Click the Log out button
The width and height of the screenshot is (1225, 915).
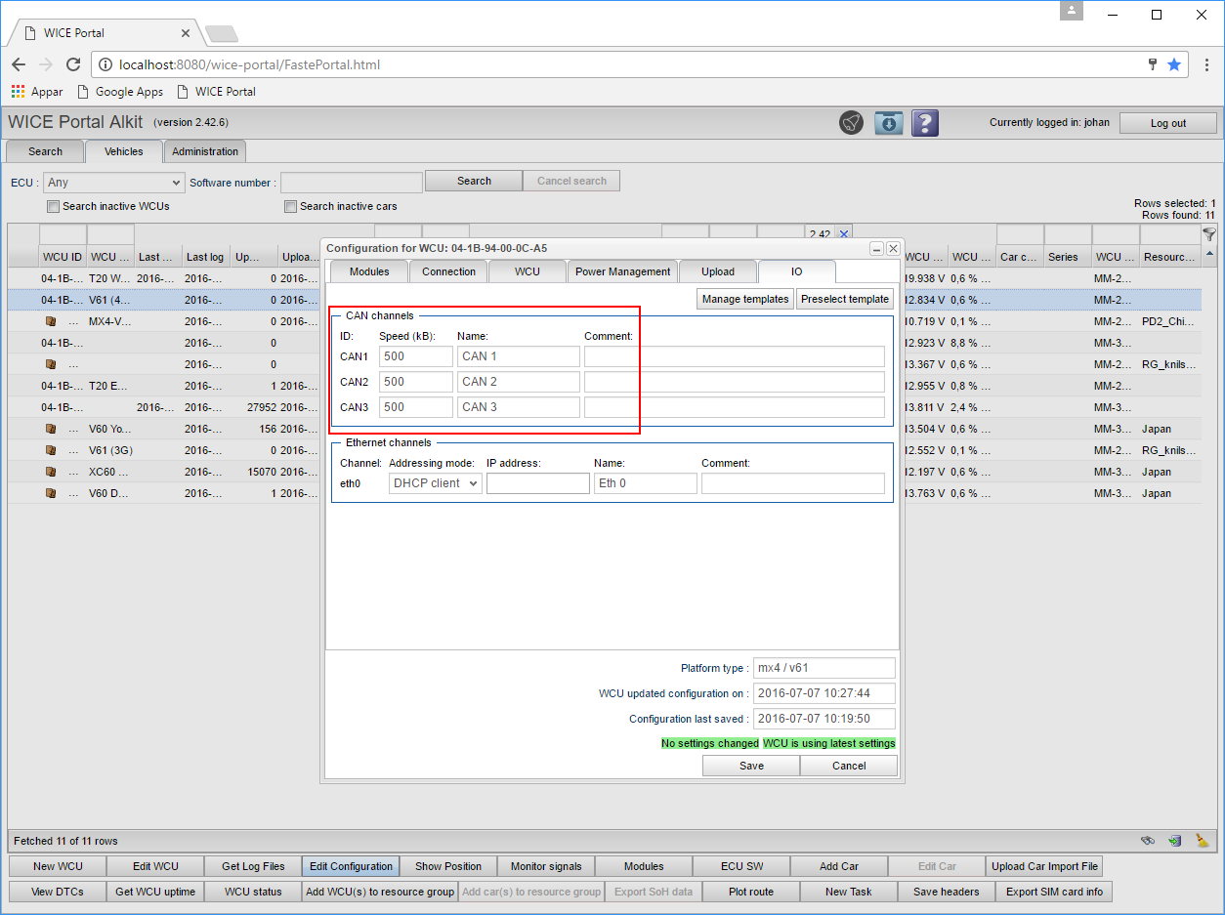pos(1167,123)
